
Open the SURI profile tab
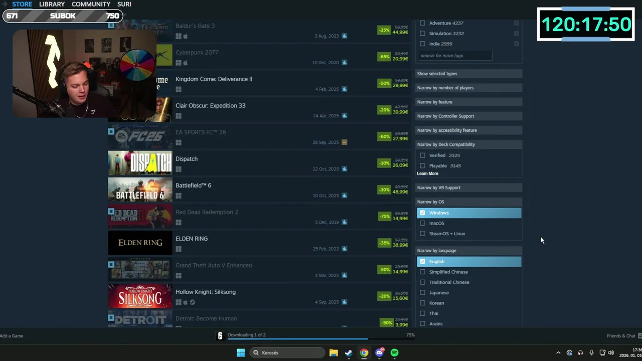point(124,4)
